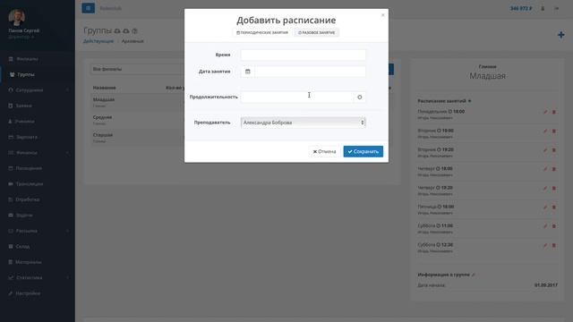Click the pencil icon next to Информация о группе
573x322 pixels.
(x=474, y=275)
